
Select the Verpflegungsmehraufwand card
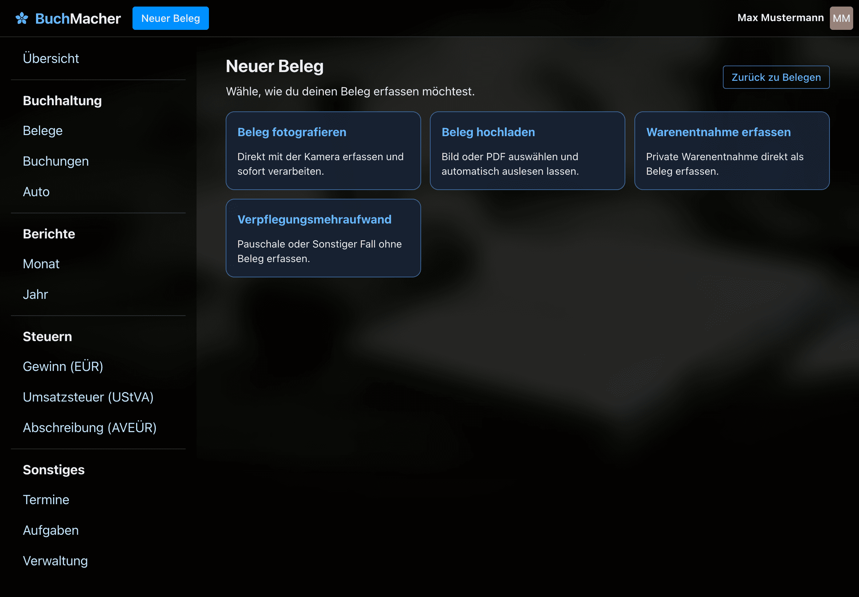click(323, 238)
